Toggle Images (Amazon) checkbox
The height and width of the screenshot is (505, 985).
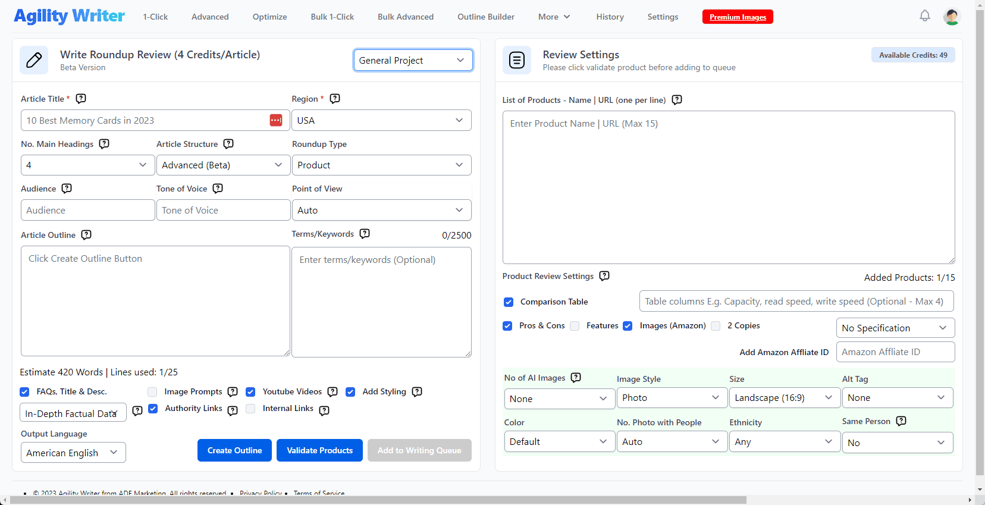628,326
